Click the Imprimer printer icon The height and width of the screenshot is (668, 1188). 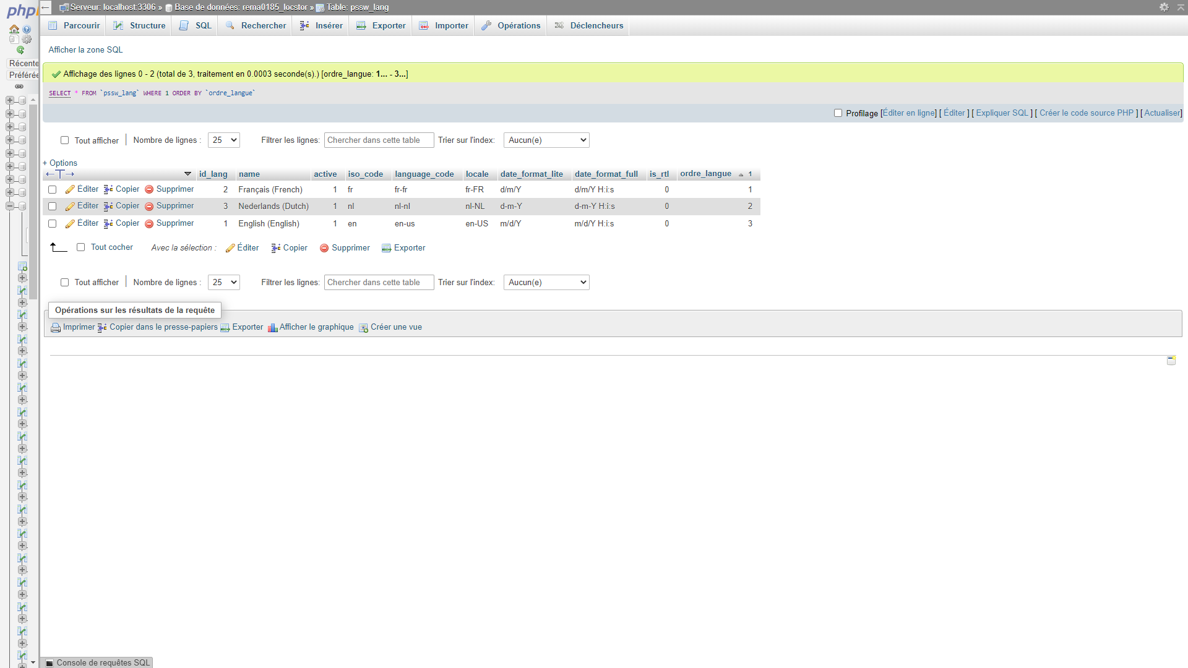point(56,328)
